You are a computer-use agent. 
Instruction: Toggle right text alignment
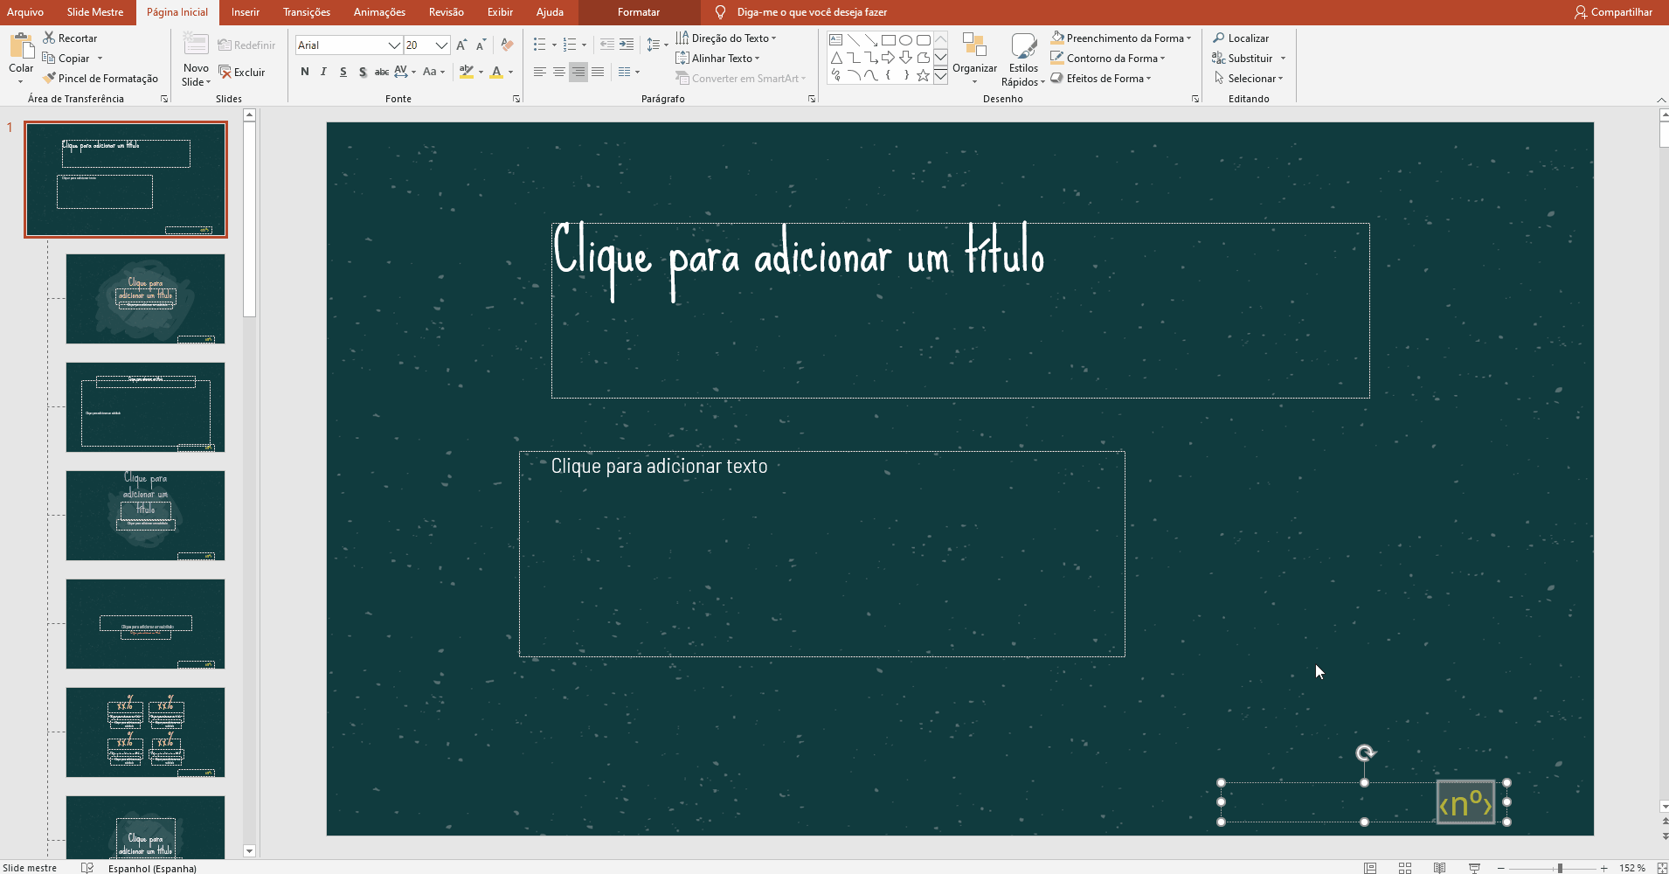click(578, 72)
